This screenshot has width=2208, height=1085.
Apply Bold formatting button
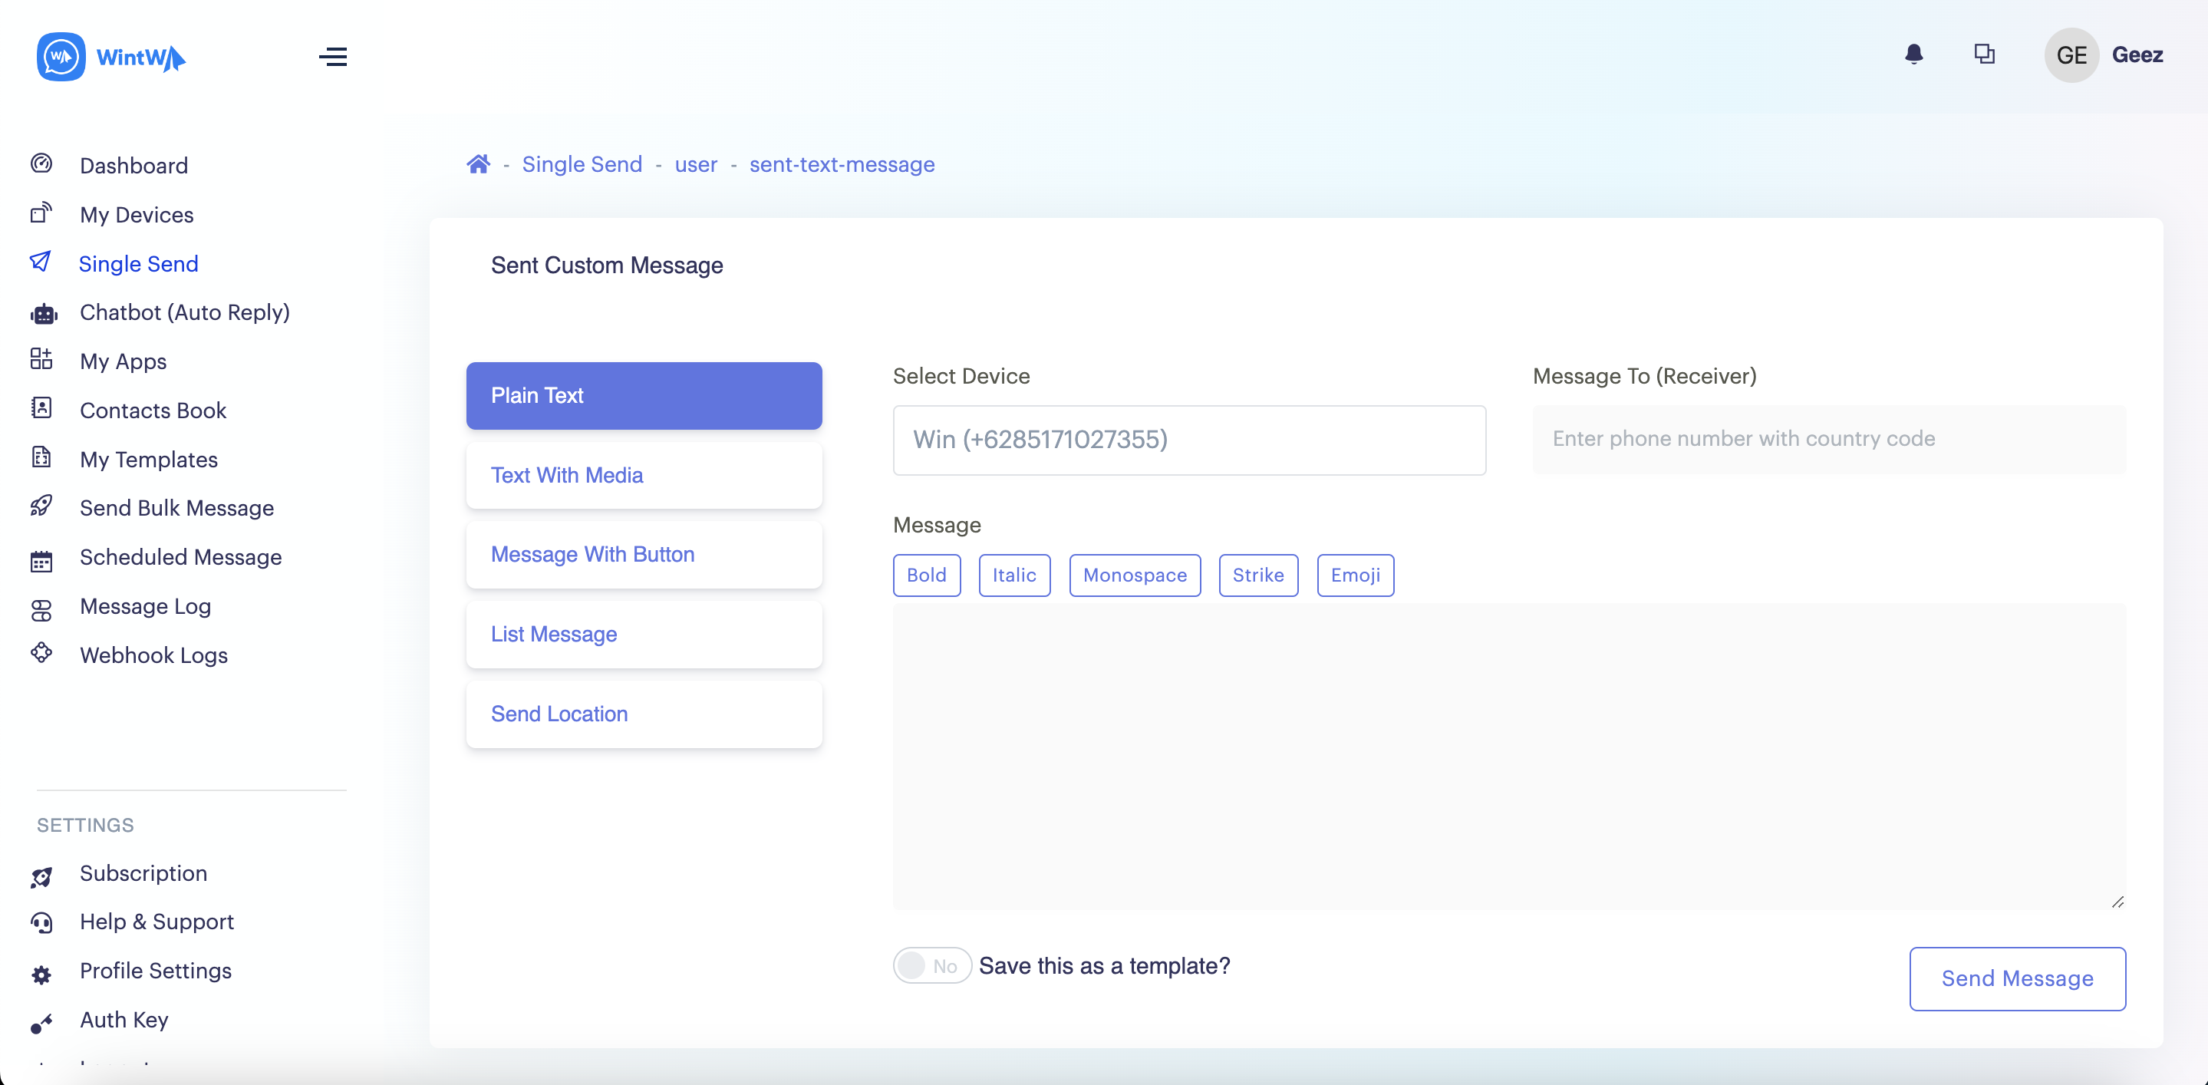pyautogui.click(x=926, y=575)
